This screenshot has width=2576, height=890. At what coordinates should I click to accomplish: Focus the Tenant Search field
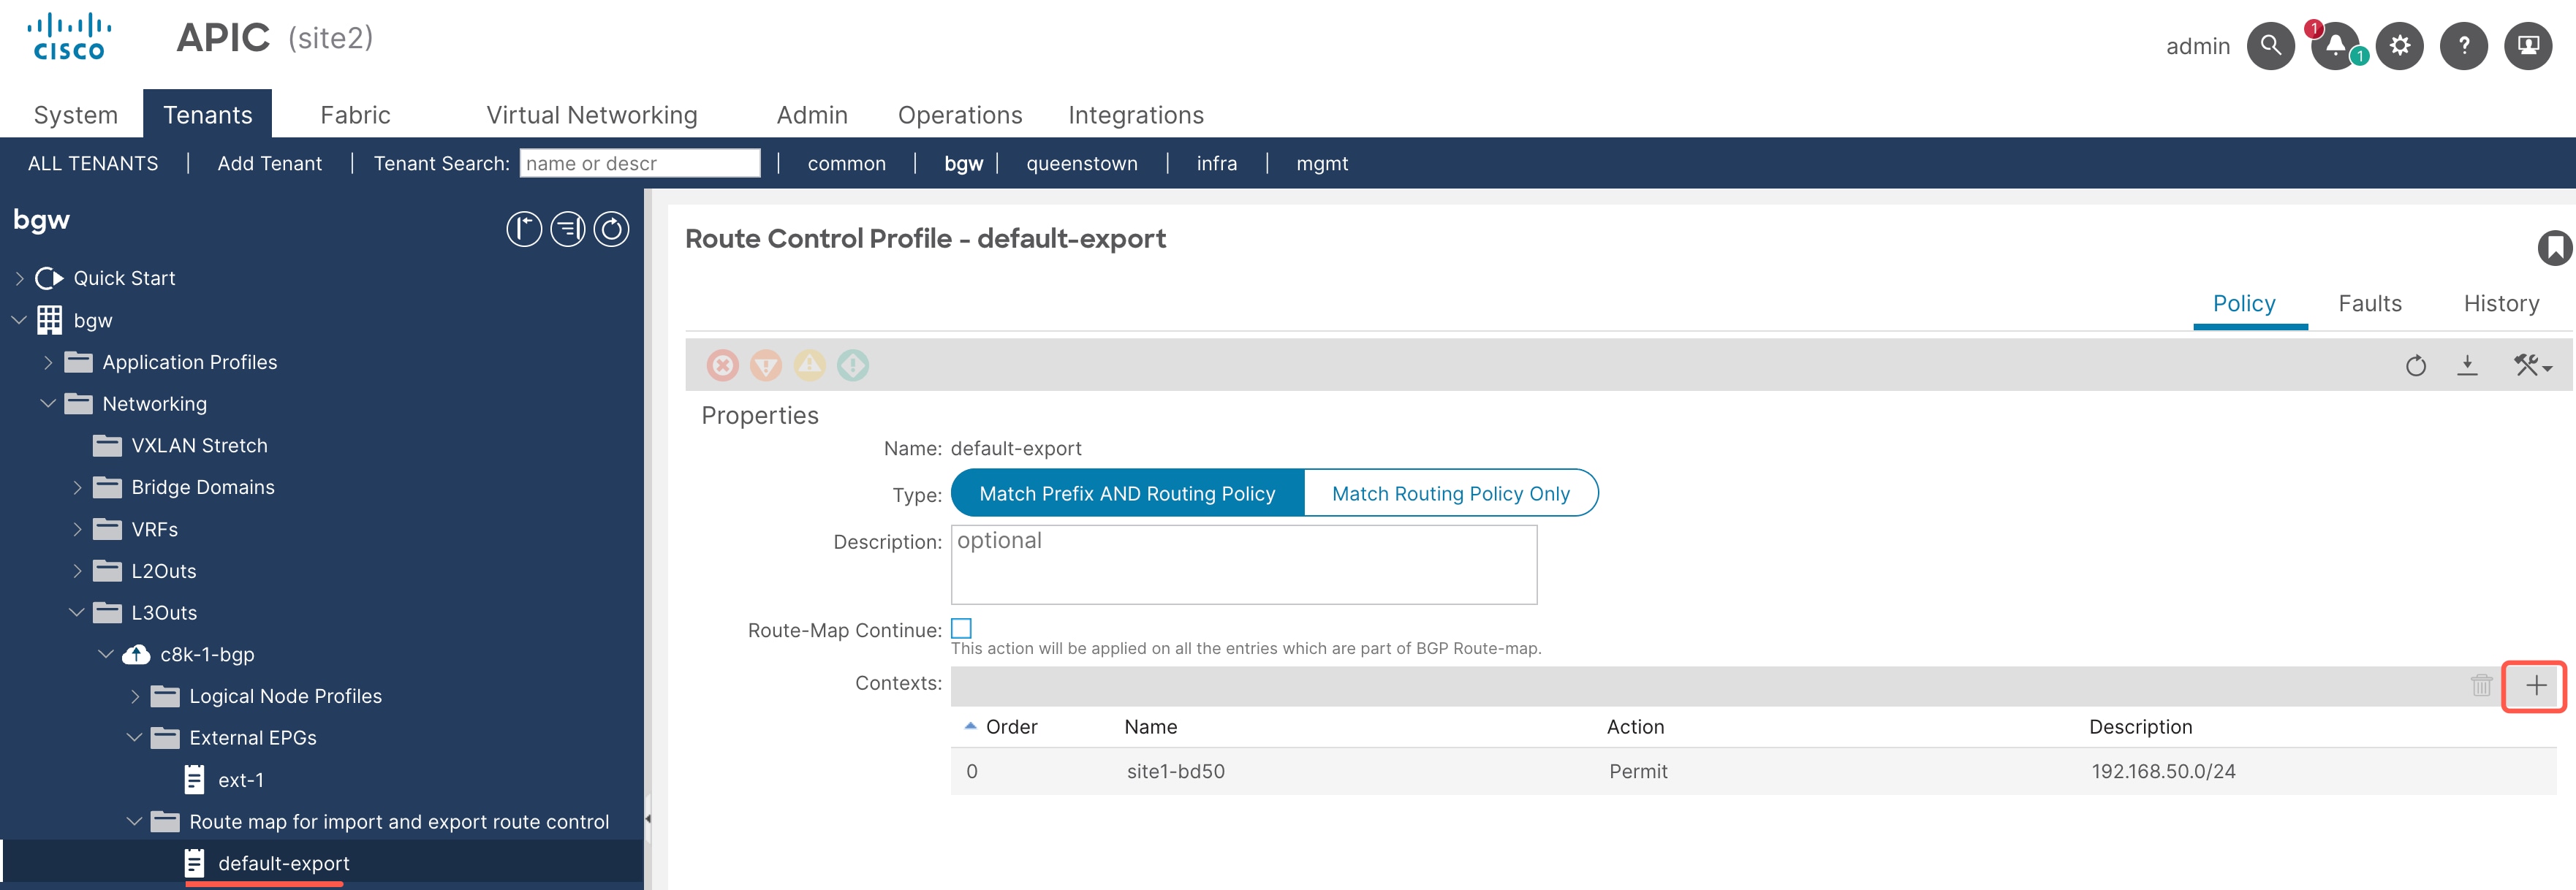tap(640, 163)
